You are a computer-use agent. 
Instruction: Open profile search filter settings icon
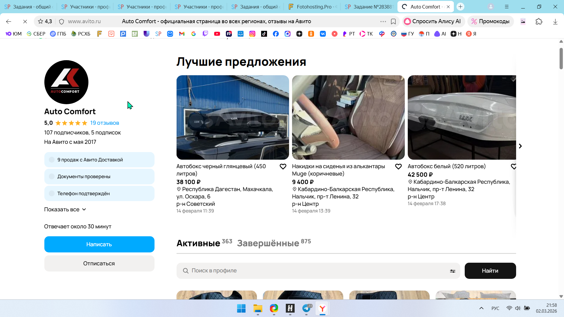[x=452, y=271]
